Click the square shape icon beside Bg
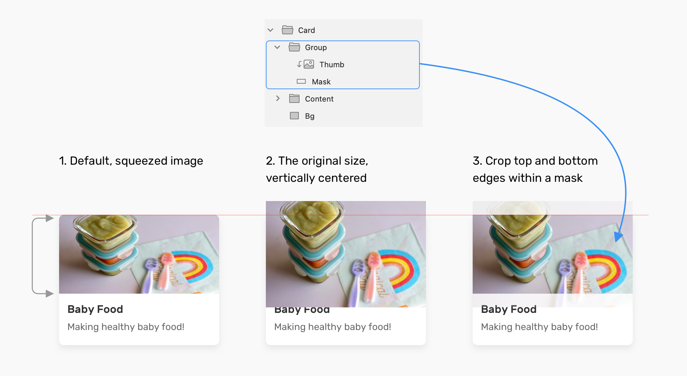 point(294,116)
